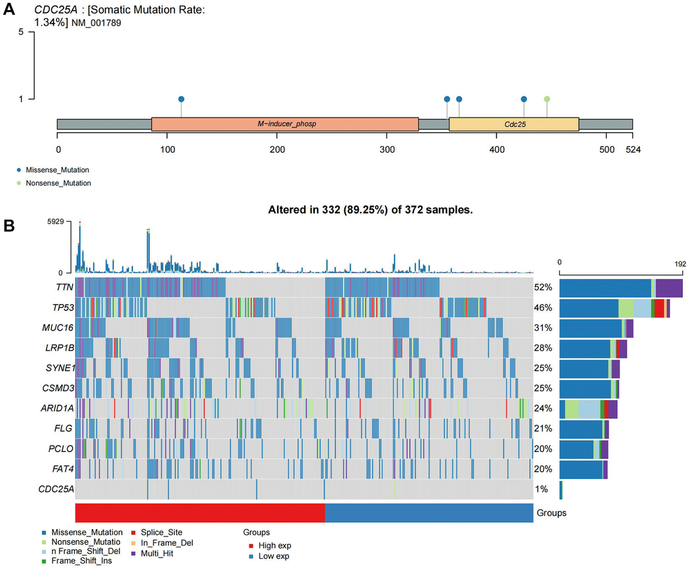Screen dimensions: 689x569
Task: Click the red Splice_Site legend swatch
Action: [133, 533]
